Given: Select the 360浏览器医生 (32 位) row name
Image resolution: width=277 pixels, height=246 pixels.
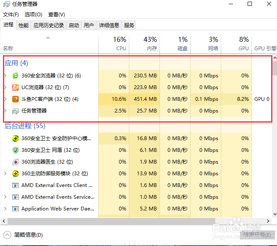Looking at the screenshot, I should [x=47, y=162].
